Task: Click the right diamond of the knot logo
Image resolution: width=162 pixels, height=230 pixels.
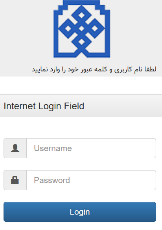Action: point(95,28)
